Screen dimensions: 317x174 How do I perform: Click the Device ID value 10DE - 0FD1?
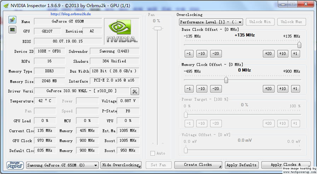pyautogui.click(x=50, y=51)
